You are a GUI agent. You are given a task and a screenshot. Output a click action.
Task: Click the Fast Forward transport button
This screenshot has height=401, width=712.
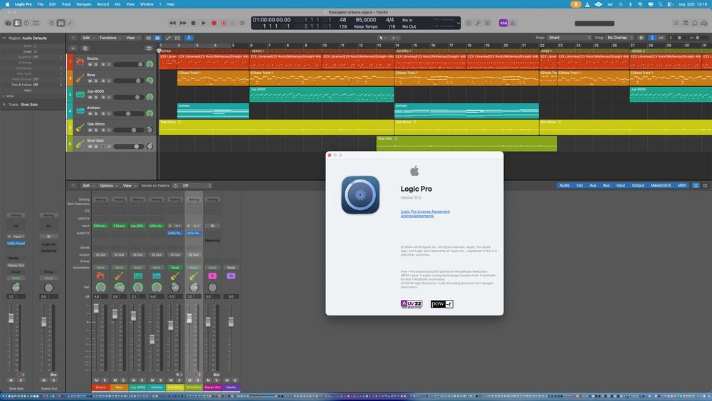click(183, 24)
